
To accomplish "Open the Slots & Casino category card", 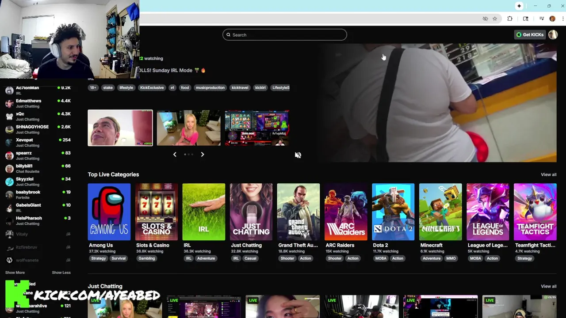I will [157, 212].
